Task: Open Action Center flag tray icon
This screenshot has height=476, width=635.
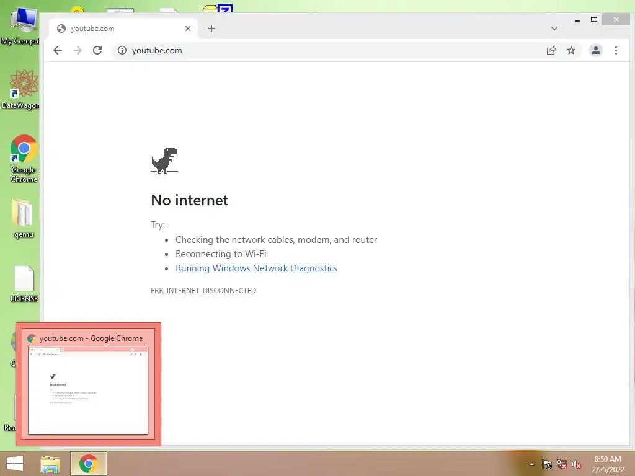Action: 547,464
